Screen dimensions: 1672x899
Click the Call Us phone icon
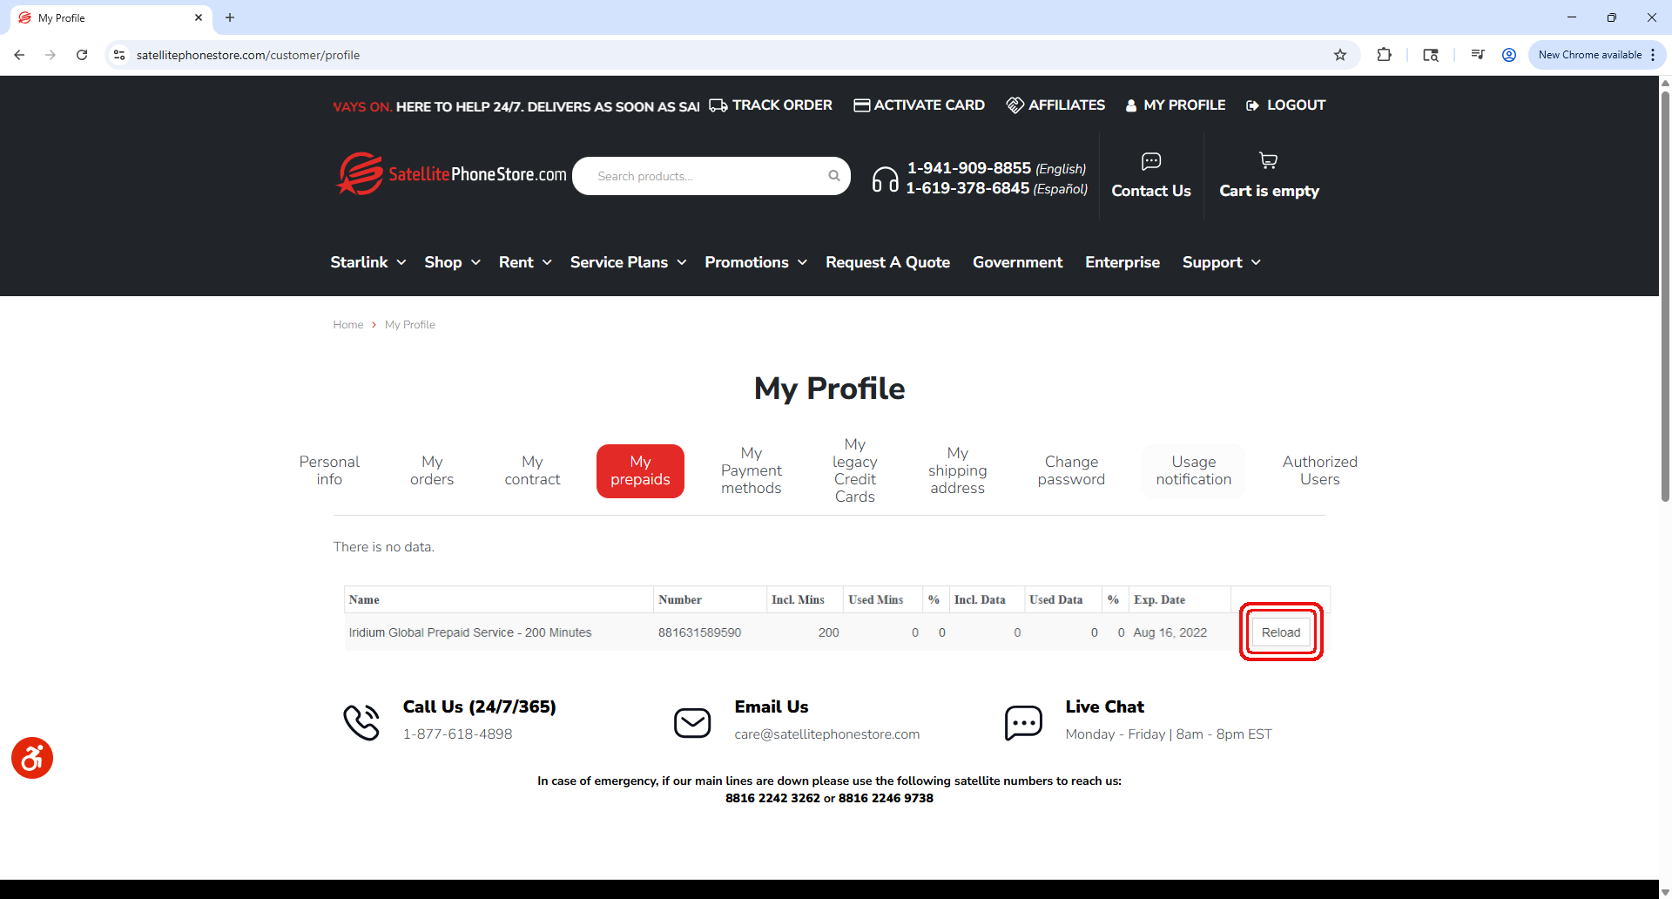tap(361, 722)
